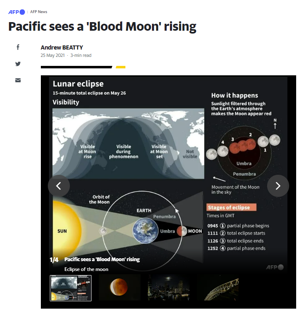
Task: Click the 1/4 slide counter
Action: [x=54, y=260]
